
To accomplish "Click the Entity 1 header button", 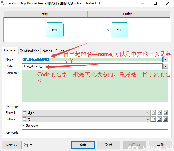I will 45,14.
